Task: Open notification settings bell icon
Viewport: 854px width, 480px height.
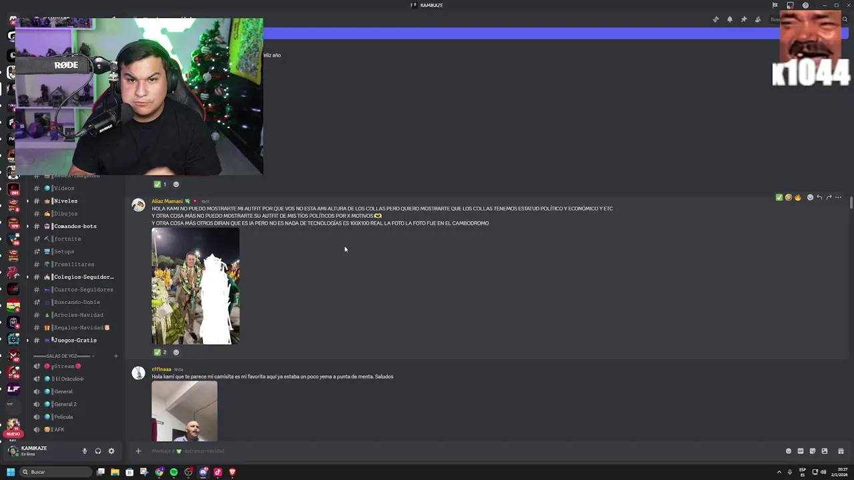Action: point(730,19)
